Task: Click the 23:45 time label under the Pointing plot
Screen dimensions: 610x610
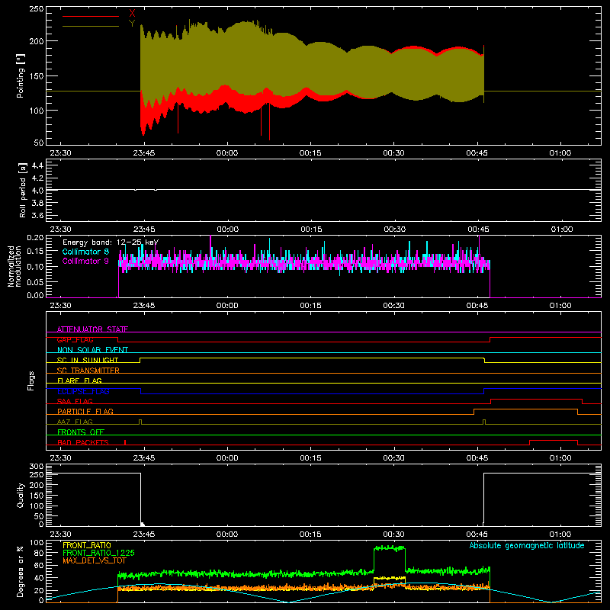Action: click(144, 153)
